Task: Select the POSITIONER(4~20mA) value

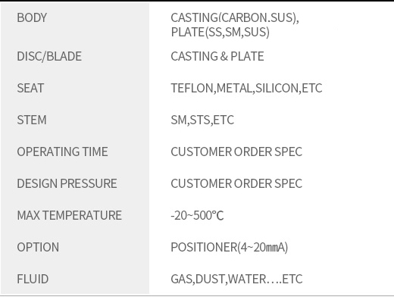Action: (x=230, y=247)
